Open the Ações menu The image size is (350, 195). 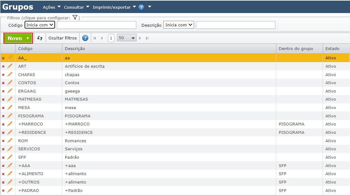(x=49, y=7)
